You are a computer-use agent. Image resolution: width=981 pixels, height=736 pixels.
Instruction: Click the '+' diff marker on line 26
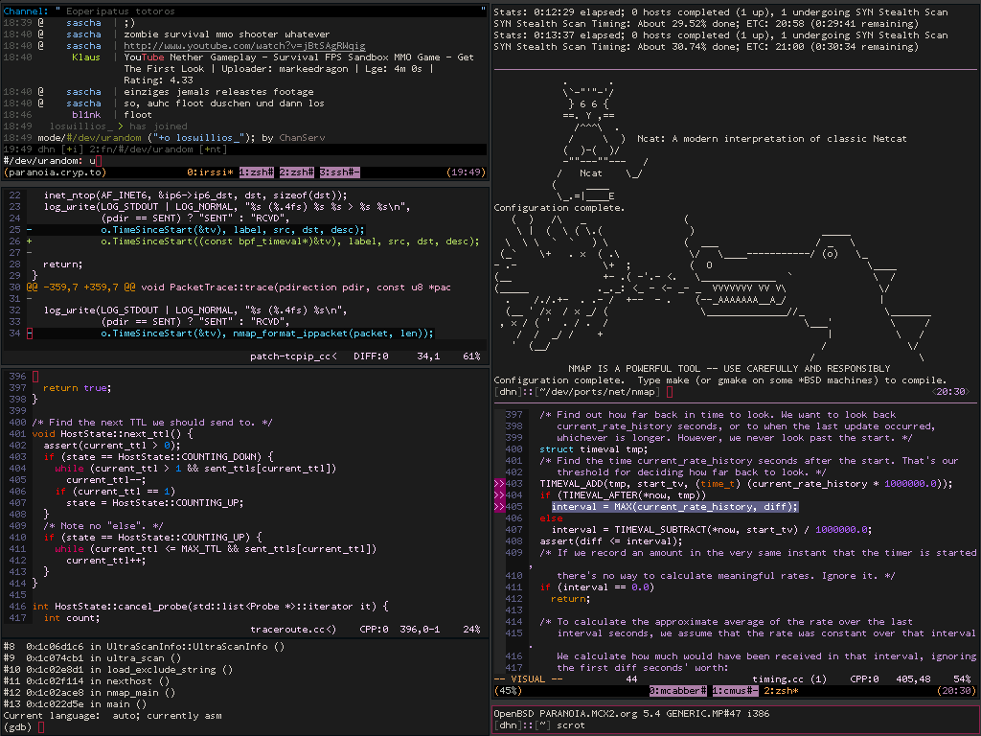tap(30, 241)
